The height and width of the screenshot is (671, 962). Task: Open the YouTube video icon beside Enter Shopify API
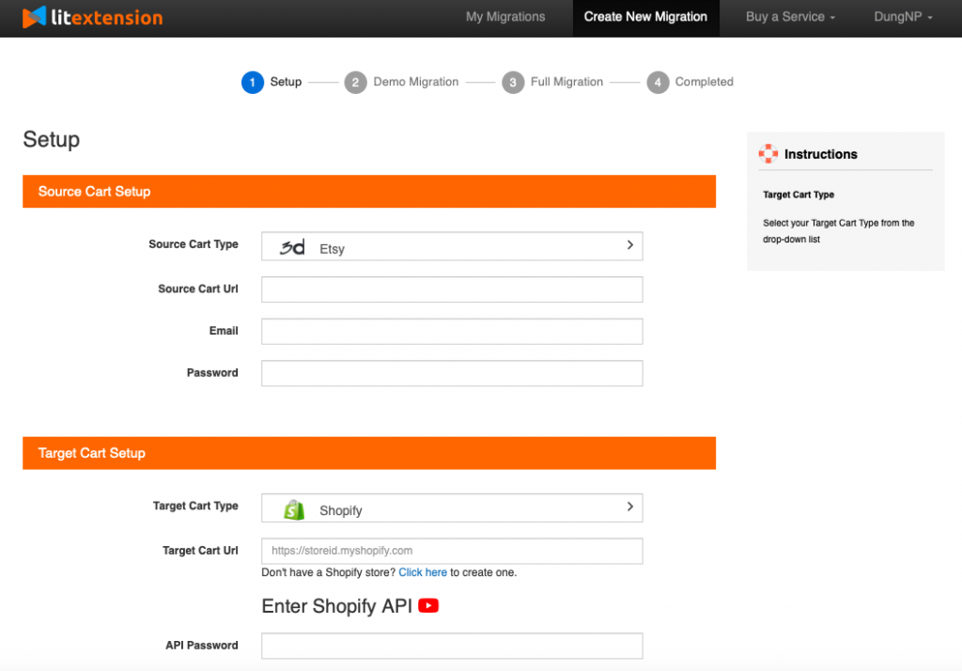point(428,606)
